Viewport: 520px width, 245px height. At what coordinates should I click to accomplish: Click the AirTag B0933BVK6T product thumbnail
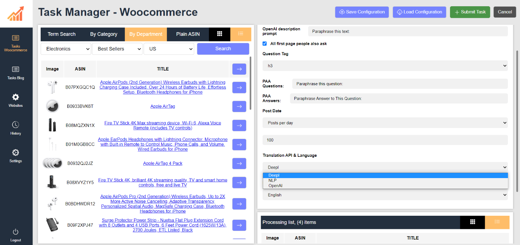(x=52, y=106)
